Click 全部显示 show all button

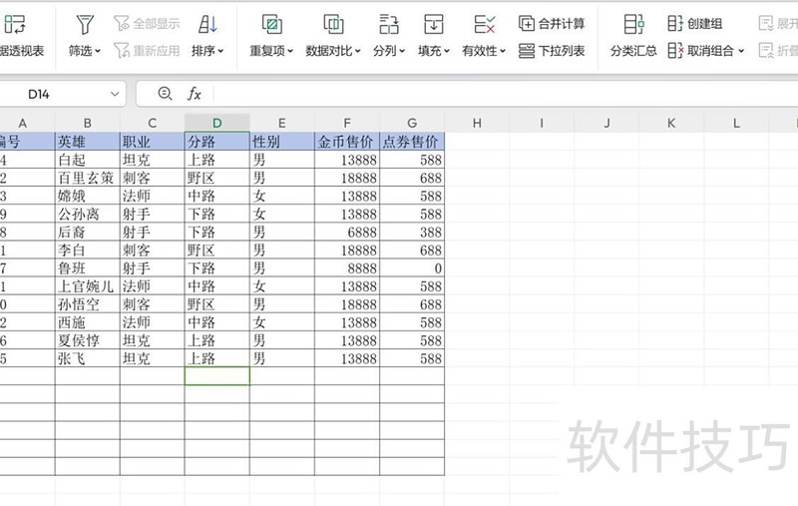coord(147,23)
